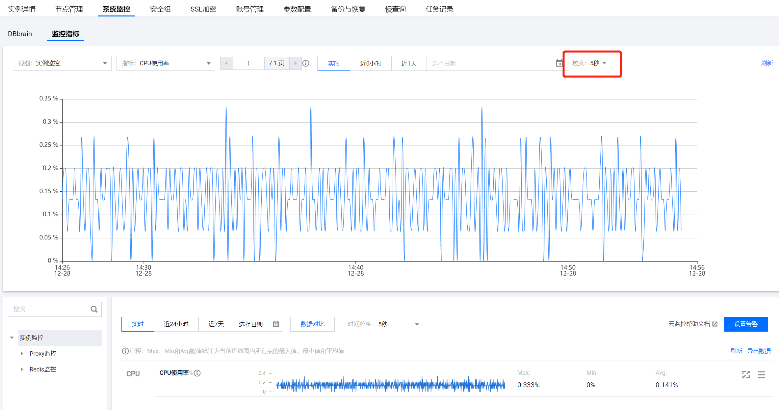Click the 设置告警 button
The width and height of the screenshot is (779, 410).
tap(745, 324)
